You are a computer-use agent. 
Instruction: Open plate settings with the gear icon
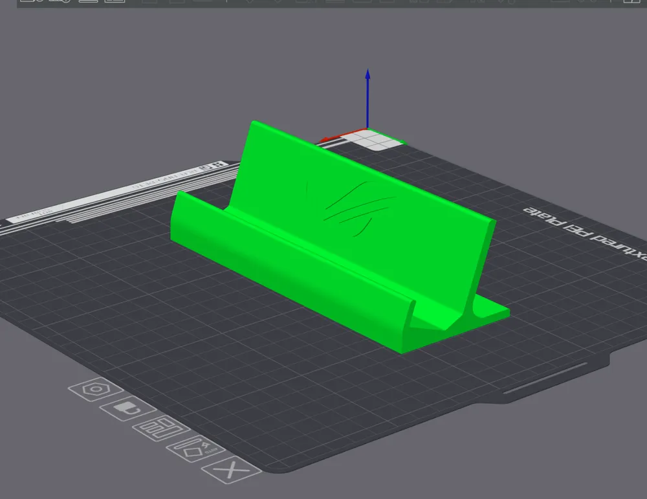pos(97,389)
